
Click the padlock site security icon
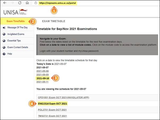(35, 3)
